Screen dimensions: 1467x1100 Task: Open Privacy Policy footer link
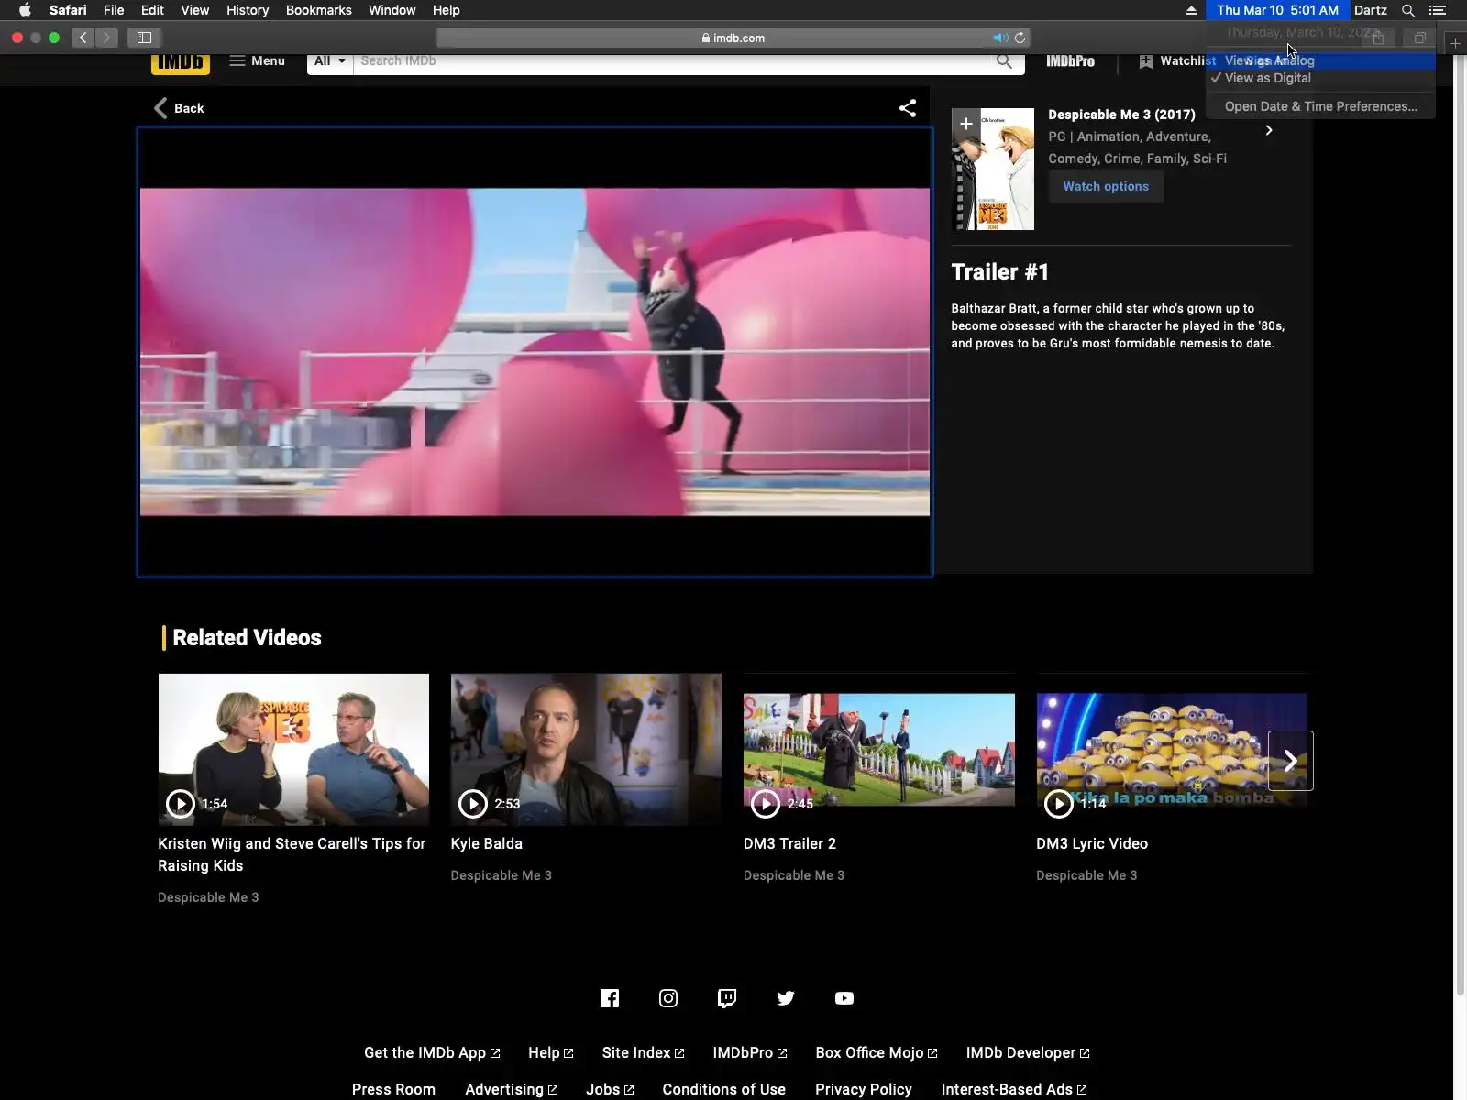(x=864, y=1089)
